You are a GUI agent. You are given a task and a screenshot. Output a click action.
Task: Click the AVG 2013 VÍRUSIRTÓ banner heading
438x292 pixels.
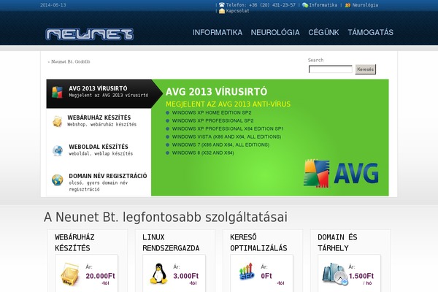coord(217,92)
